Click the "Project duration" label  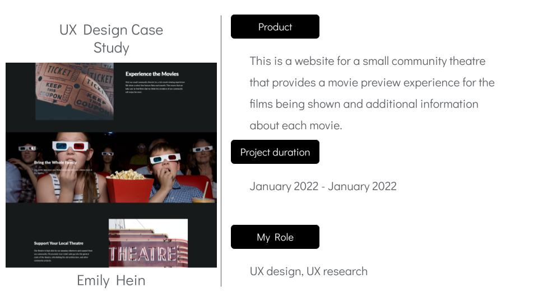pyautogui.click(x=275, y=152)
